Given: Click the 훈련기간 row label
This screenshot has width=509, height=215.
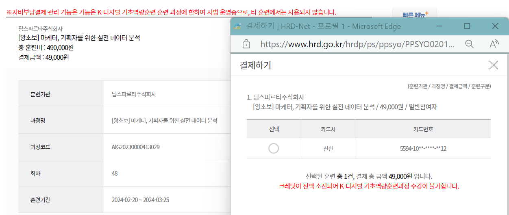Looking at the screenshot, I should pos(40,200).
